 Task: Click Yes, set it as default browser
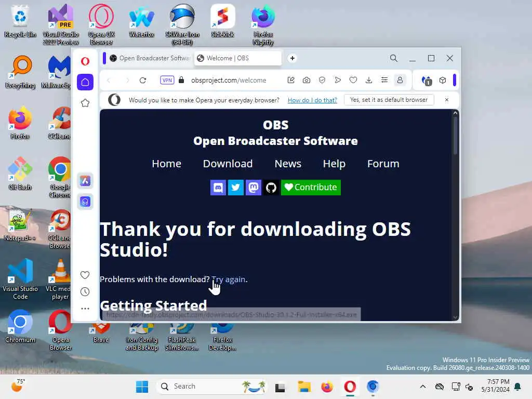tap(389, 100)
